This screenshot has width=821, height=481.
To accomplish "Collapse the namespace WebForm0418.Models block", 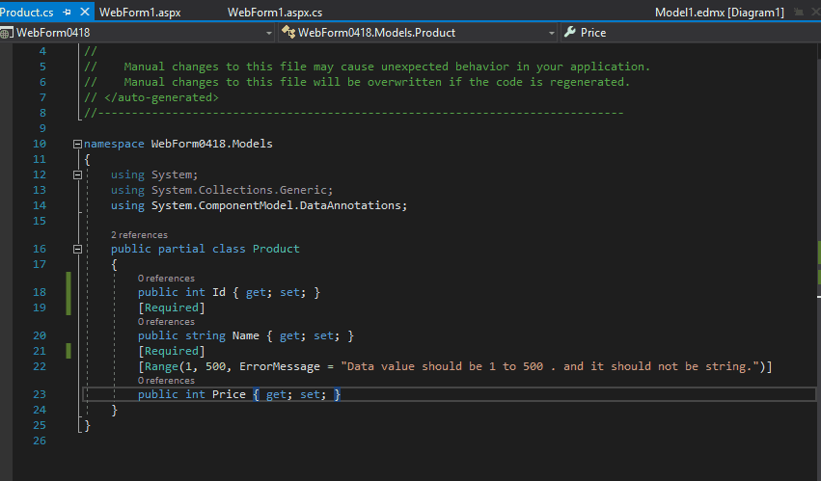I will click(77, 144).
